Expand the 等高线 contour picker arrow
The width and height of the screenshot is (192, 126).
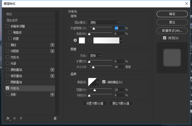point(98,82)
